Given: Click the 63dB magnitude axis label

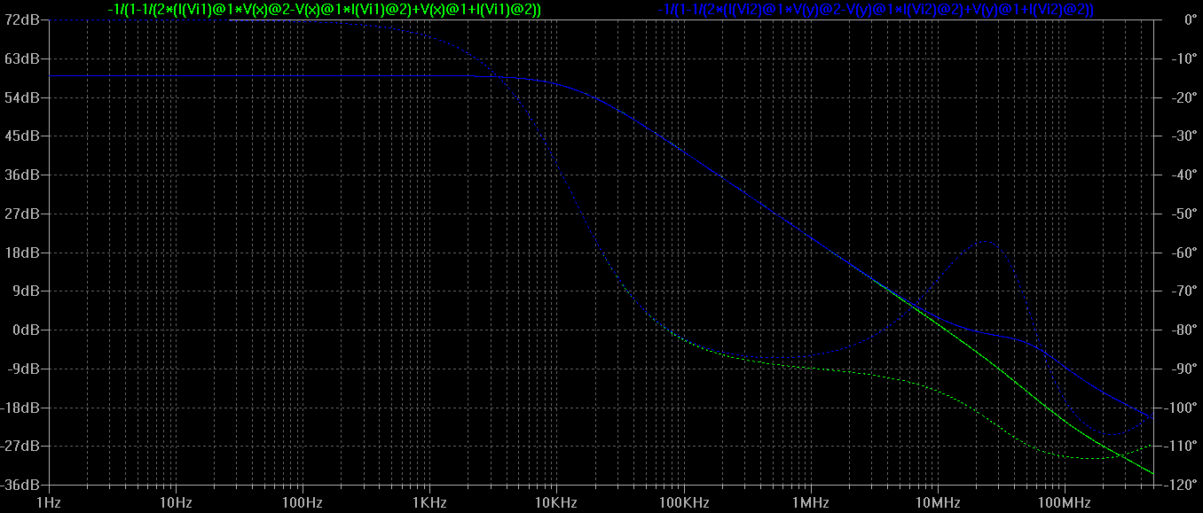Looking at the screenshot, I should tap(21, 58).
